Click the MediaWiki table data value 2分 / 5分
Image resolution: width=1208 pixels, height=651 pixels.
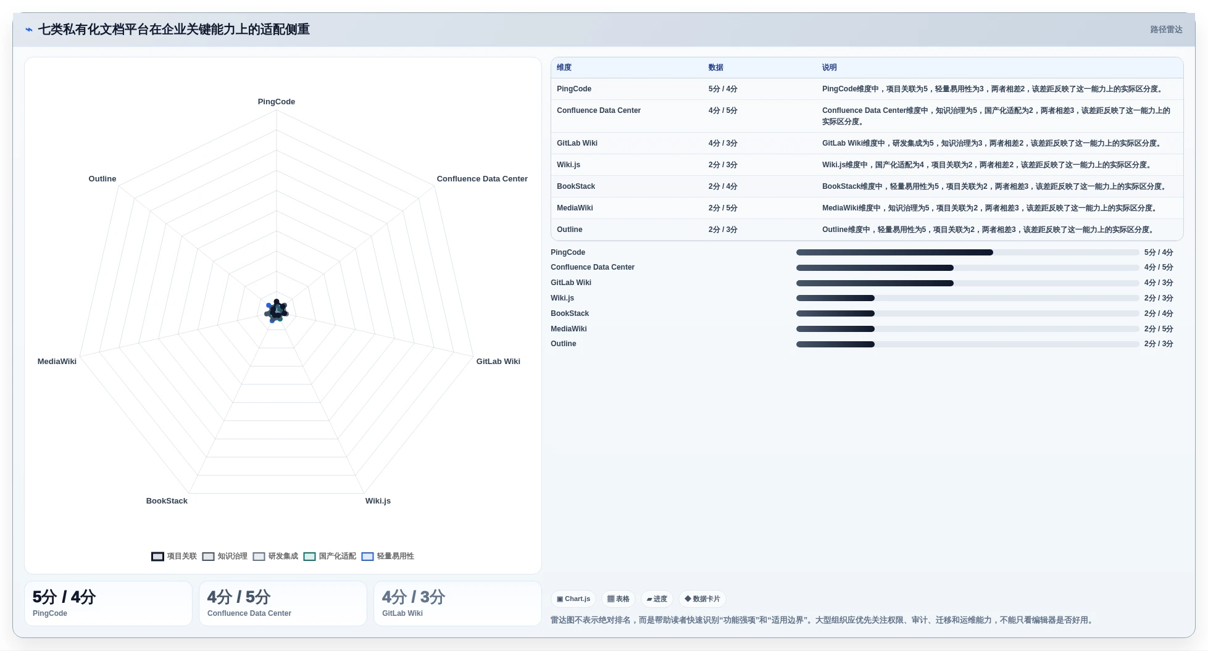click(723, 208)
